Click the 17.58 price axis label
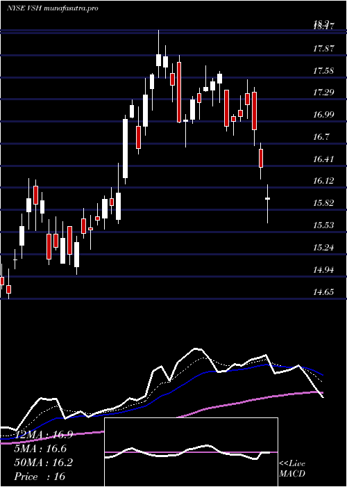 323,70
